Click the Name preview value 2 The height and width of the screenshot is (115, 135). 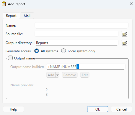coord(47,90)
